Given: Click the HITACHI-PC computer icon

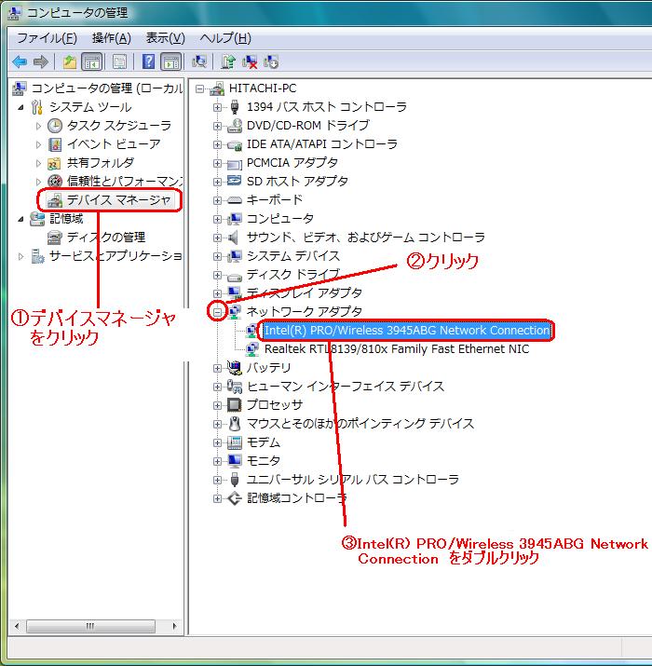Looking at the screenshot, I should (217, 88).
